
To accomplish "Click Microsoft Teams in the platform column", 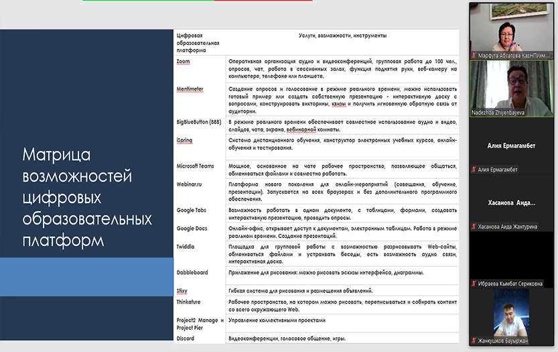I will coord(197,166).
